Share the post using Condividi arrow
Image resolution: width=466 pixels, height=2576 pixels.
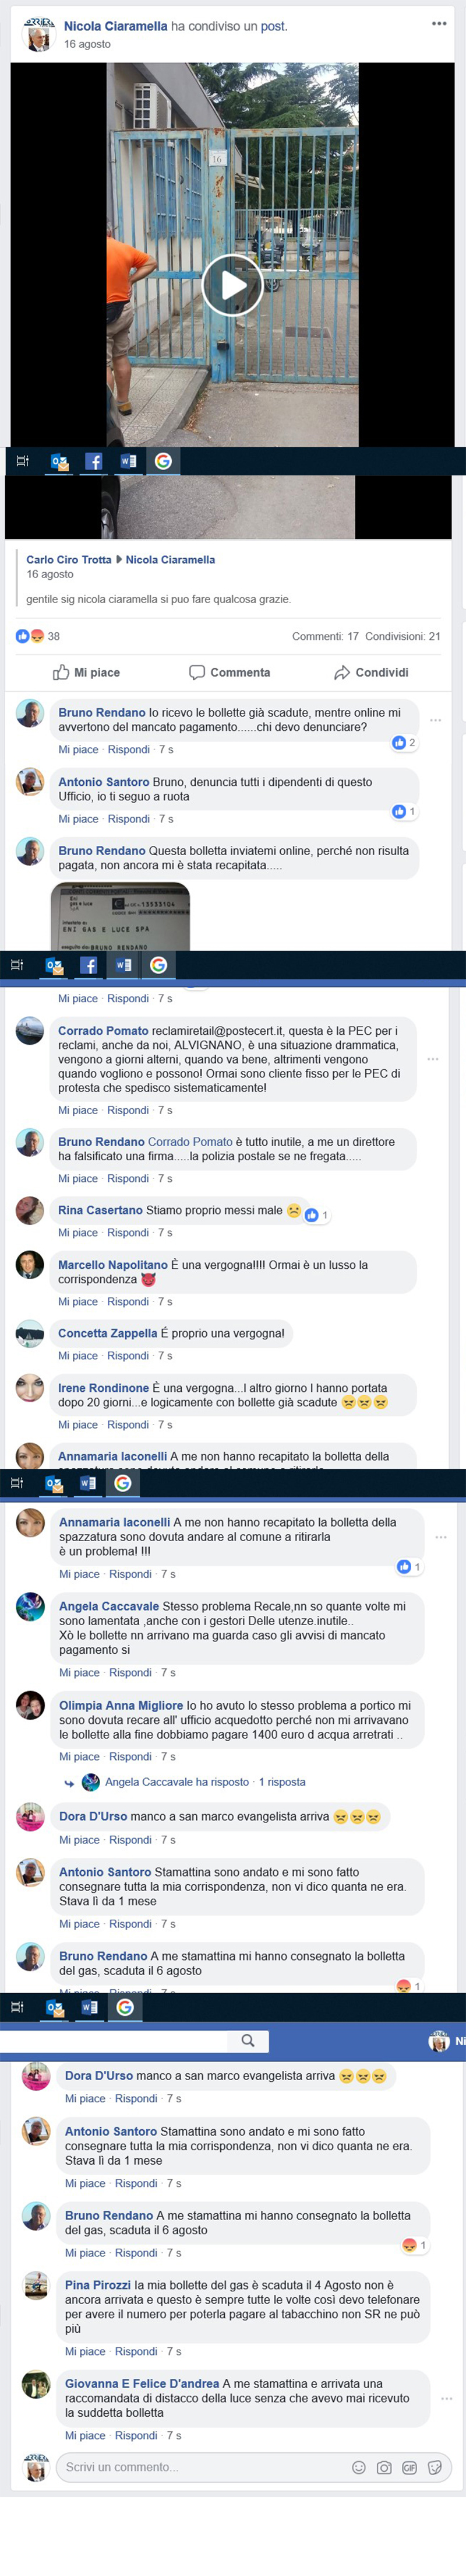[x=371, y=672]
